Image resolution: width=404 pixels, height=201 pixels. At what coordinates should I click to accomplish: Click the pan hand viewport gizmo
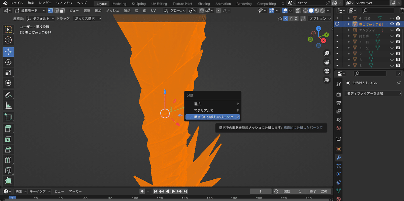[x=327, y=62]
